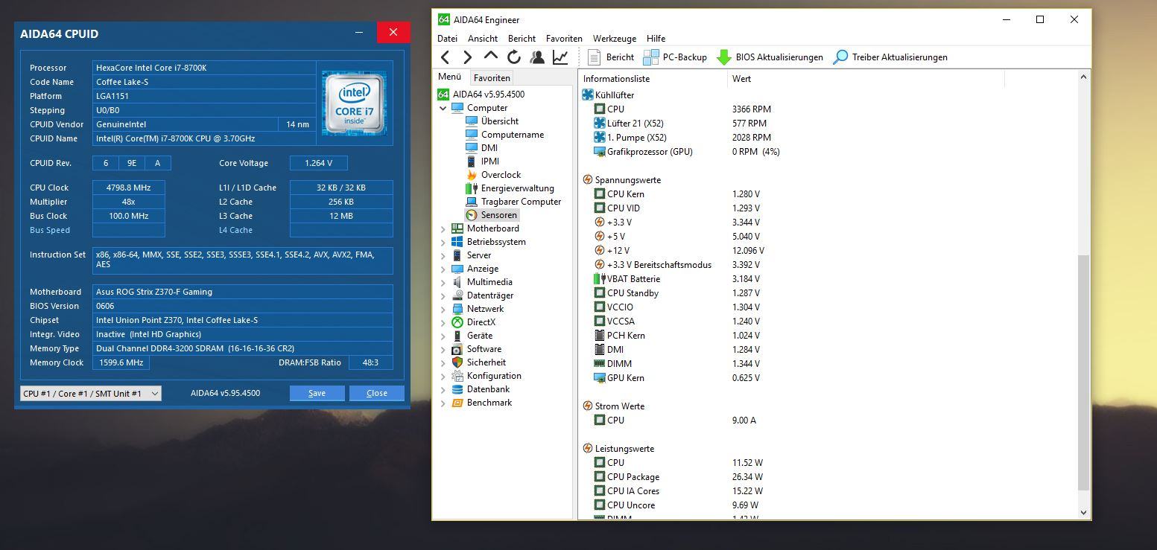Expand the Datenträger tree node
Viewport: 1157px width, 550px height.
pyautogui.click(x=443, y=296)
